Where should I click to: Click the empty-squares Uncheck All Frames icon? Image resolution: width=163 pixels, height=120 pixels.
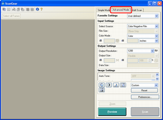click(32, 9)
